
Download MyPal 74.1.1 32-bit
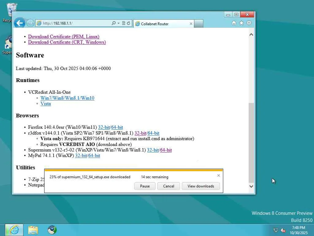(x=81, y=155)
